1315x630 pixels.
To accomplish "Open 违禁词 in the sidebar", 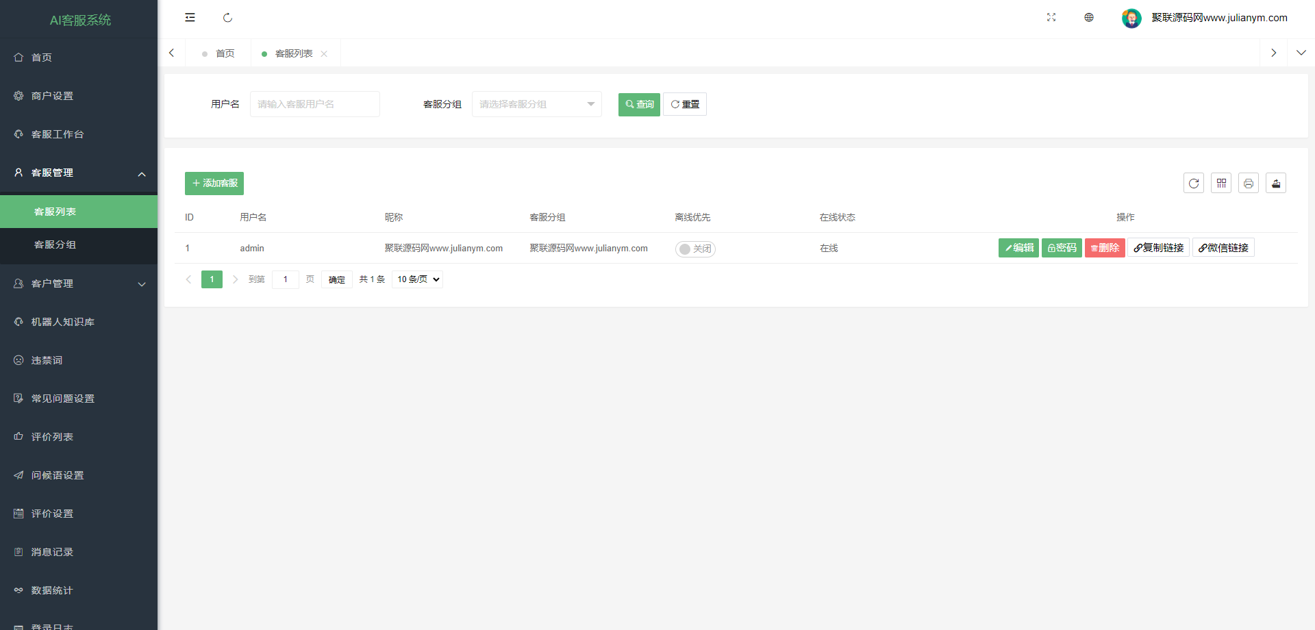I will 79,360.
